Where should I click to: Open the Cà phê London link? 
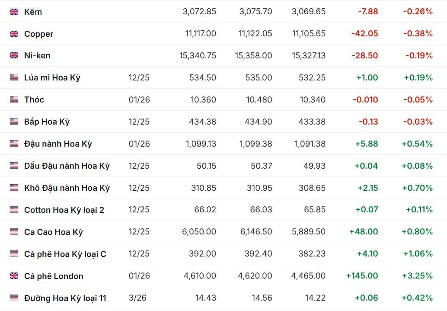54,276
